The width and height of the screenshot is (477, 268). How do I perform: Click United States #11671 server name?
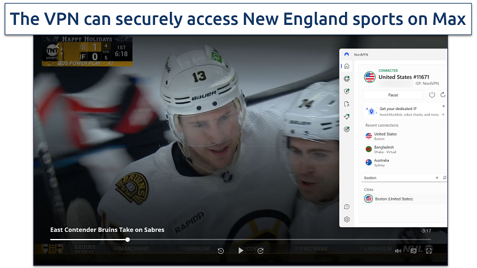click(404, 77)
